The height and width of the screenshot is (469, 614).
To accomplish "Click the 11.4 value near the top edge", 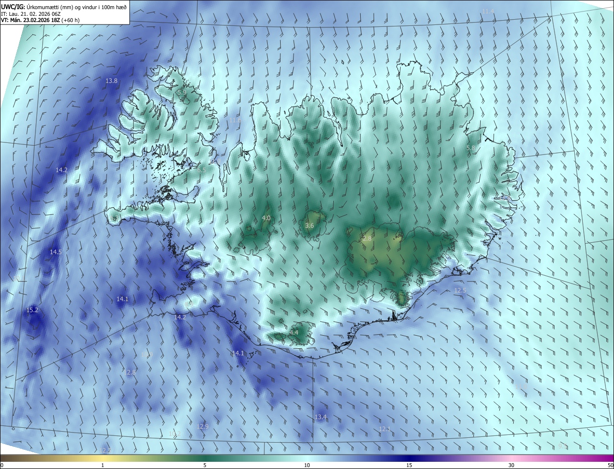I will (x=488, y=11).
